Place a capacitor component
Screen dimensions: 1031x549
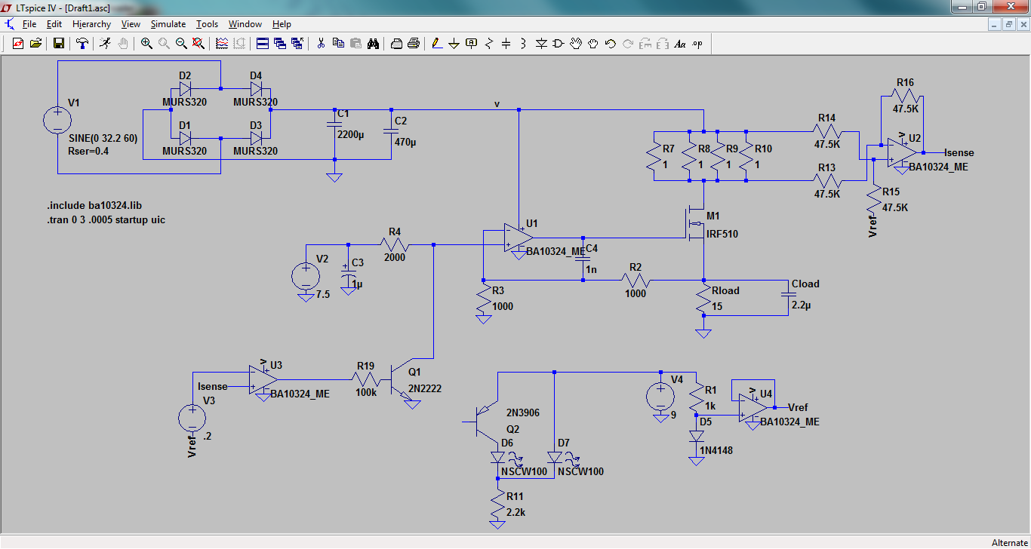tap(506, 44)
